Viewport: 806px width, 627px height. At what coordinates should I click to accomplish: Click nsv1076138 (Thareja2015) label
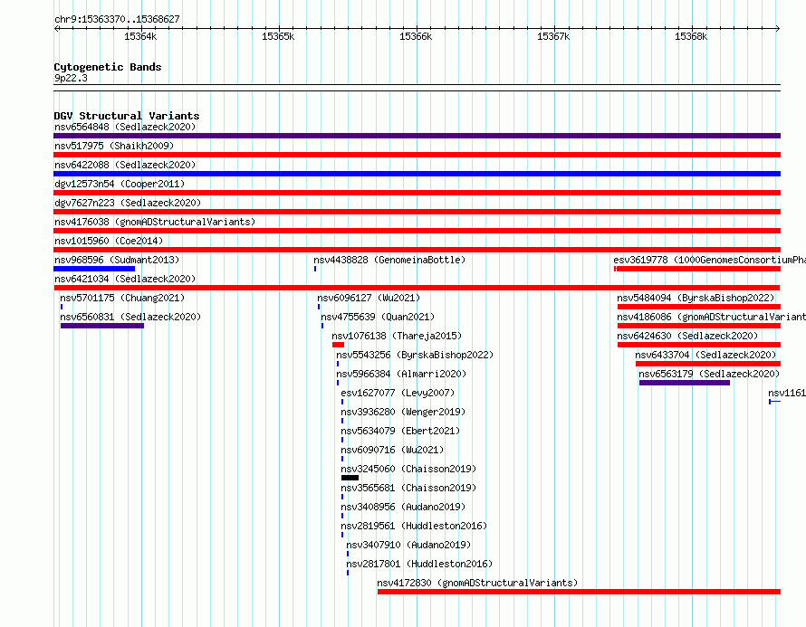(x=397, y=336)
